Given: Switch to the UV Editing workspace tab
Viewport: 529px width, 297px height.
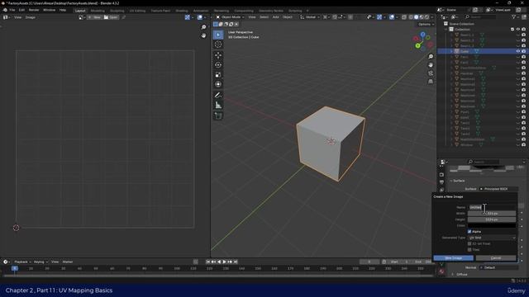Looking at the screenshot, I should (137, 11).
